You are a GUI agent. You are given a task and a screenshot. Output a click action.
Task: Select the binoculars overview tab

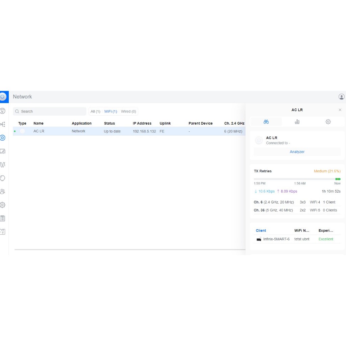tap(266, 122)
